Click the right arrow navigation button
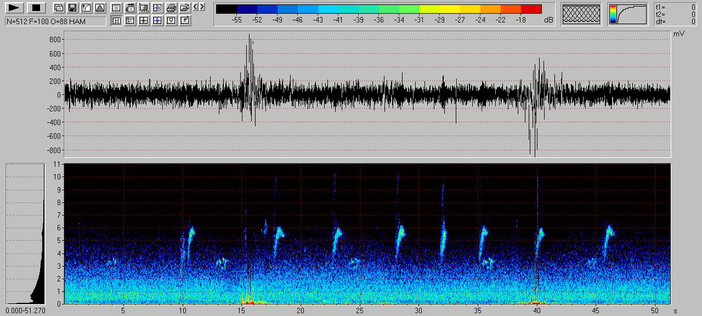The image size is (702, 316). [x=202, y=7]
